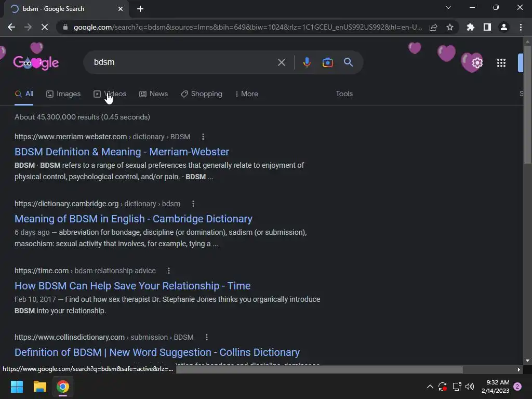Open tab search chevron in title bar
The image size is (532, 399).
pyautogui.click(x=448, y=7)
